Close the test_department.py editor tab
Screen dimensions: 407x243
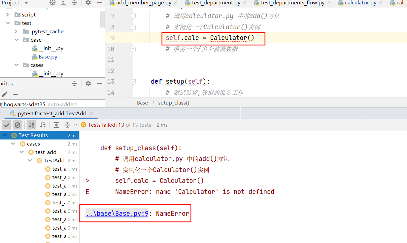click(245, 3)
